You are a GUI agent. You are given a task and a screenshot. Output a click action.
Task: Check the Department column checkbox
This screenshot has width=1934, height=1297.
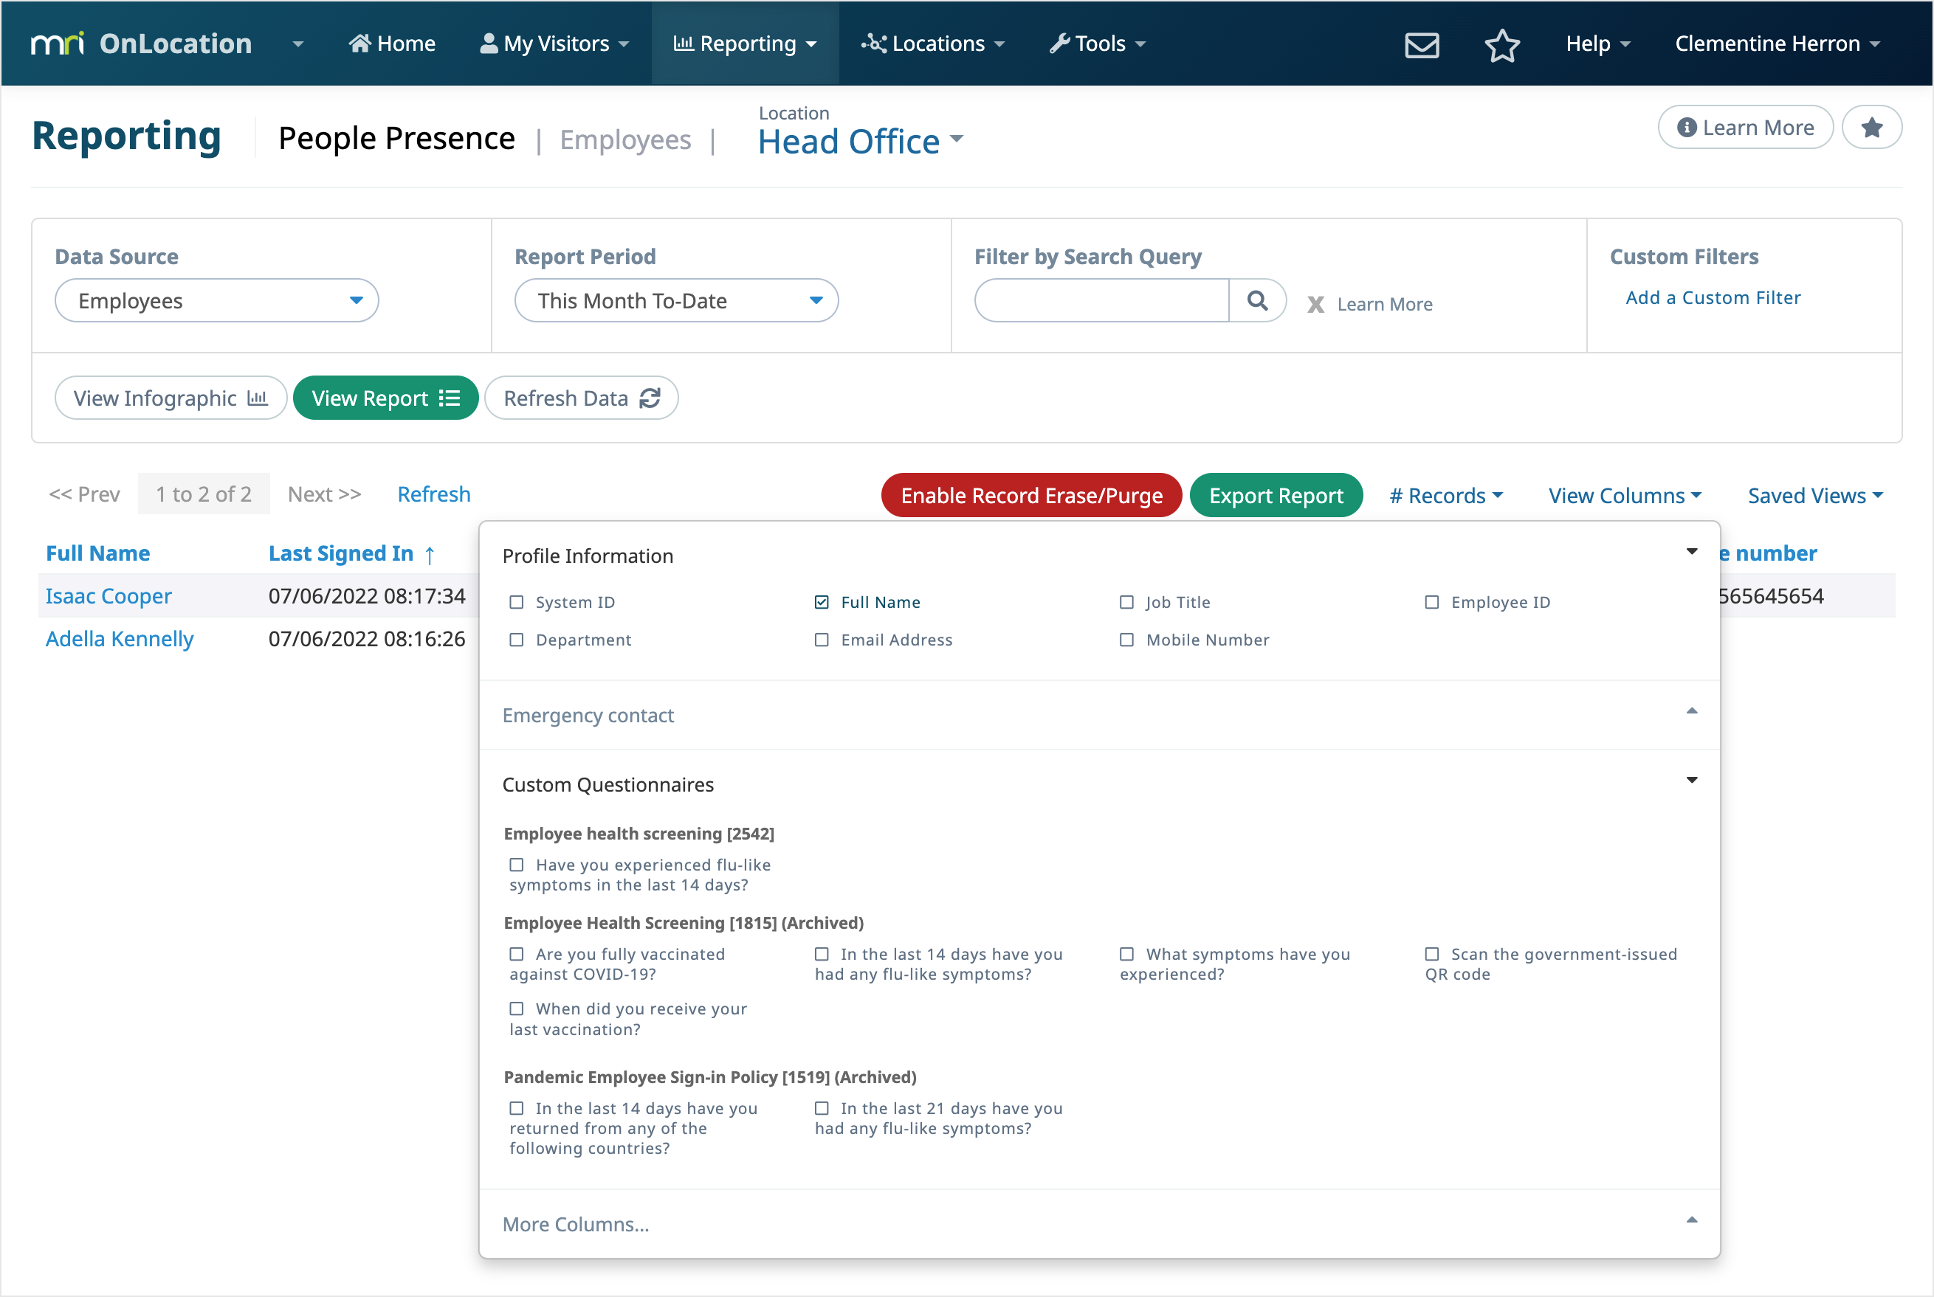point(517,640)
